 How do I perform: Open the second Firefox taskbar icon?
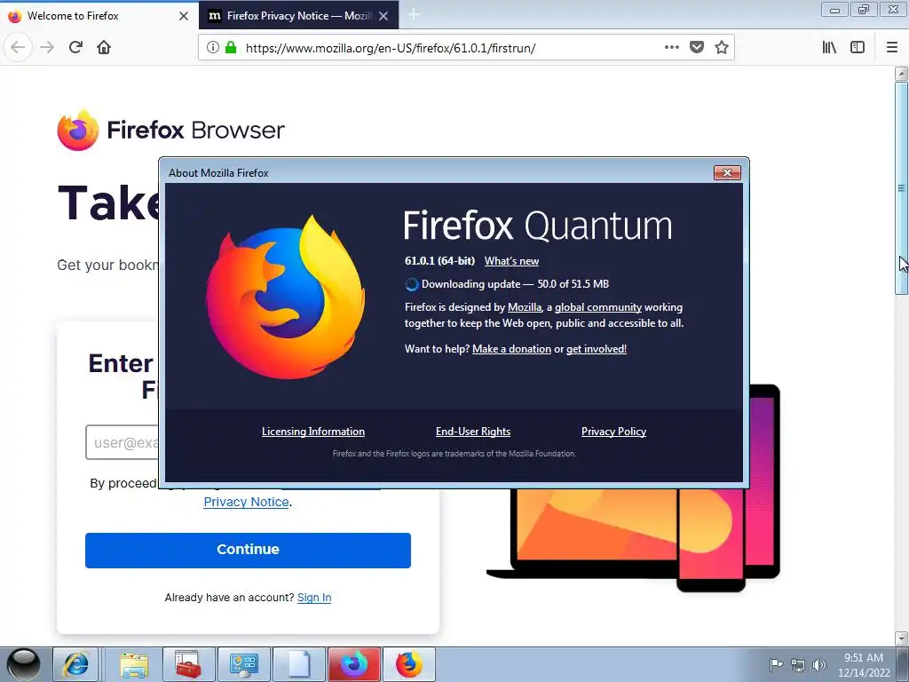[409, 664]
